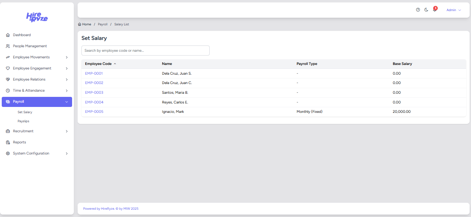
Task: Collapse the Payroll menu section
Action: (67, 102)
